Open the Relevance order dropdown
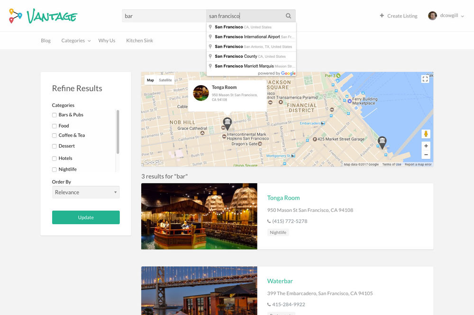Image resolution: width=474 pixels, height=315 pixels. point(86,192)
